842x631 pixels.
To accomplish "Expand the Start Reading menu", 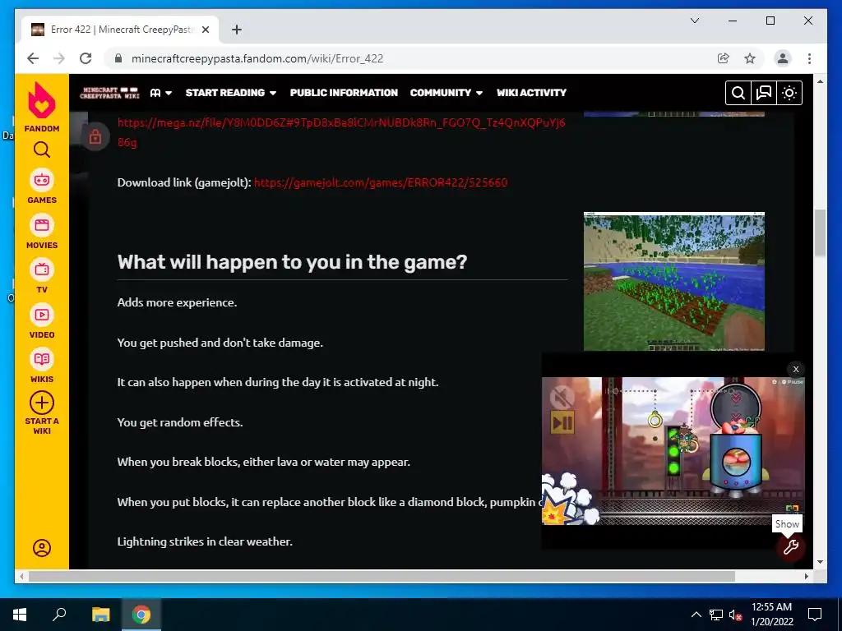I will click(231, 93).
